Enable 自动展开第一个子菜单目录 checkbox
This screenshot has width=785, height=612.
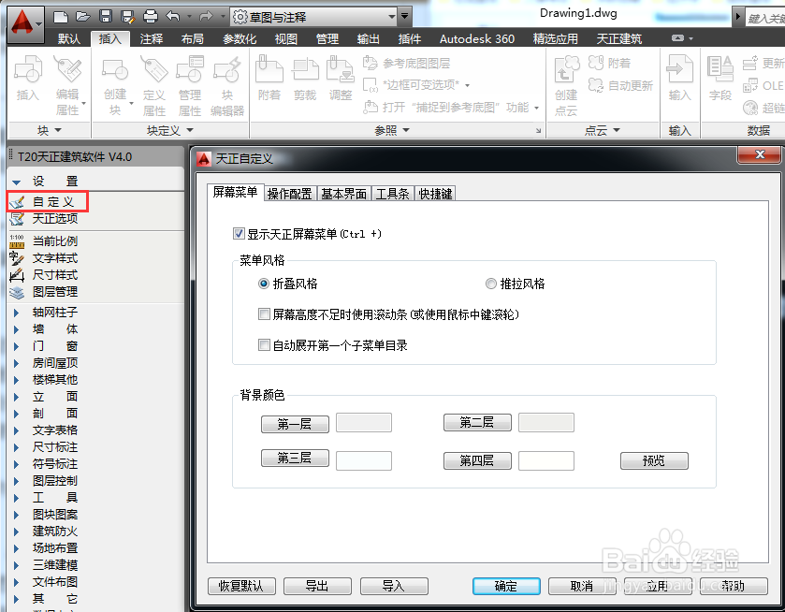click(x=264, y=344)
